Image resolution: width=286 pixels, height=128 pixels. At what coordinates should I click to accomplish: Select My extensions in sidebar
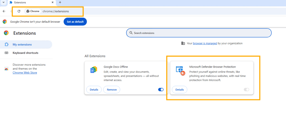[x=22, y=44]
